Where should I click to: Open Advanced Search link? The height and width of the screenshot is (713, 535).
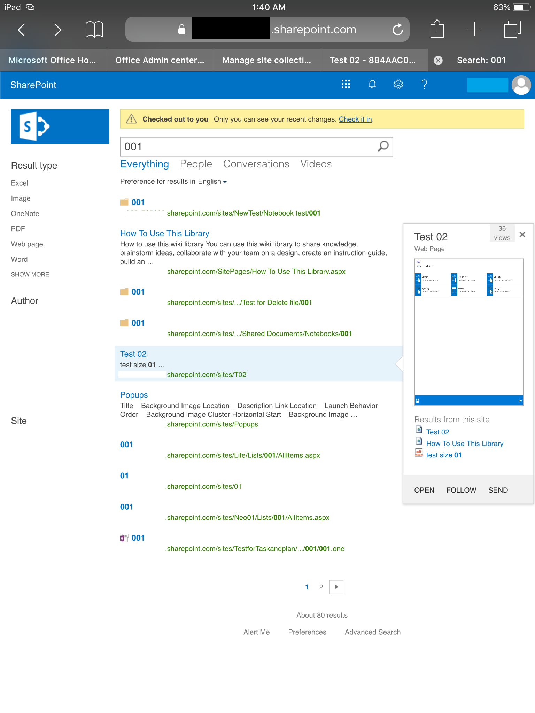(x=372, y=632)
